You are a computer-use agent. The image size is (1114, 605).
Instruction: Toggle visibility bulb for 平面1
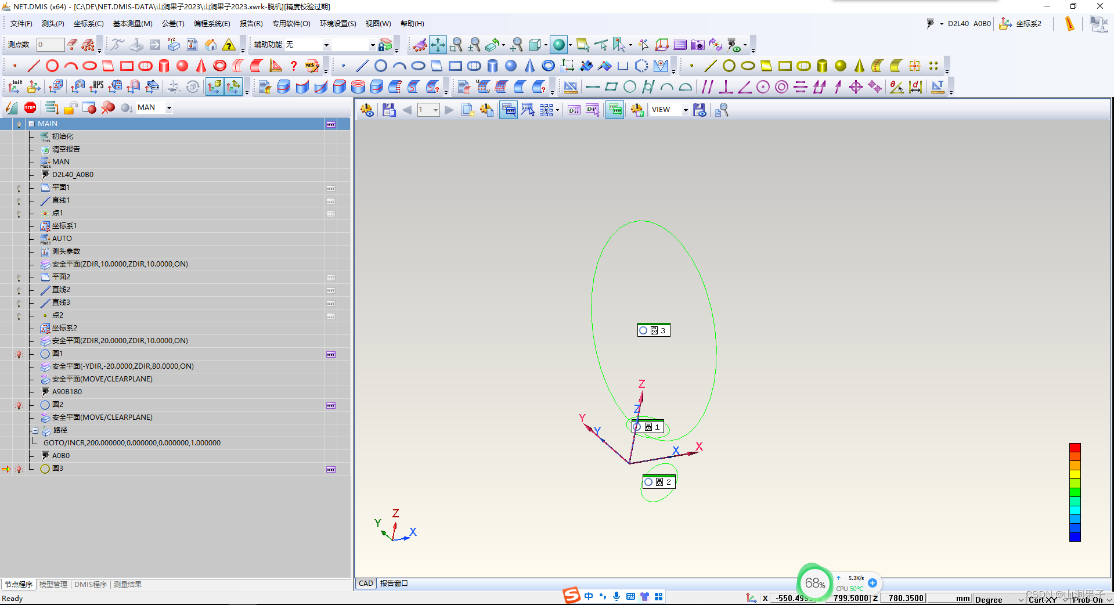coord(19,188)
